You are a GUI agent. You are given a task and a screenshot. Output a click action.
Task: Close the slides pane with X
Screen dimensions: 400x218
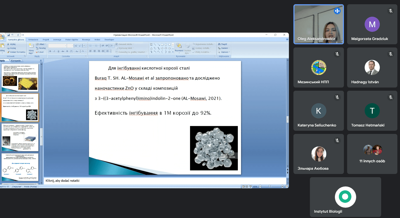(x=41, y=60)
